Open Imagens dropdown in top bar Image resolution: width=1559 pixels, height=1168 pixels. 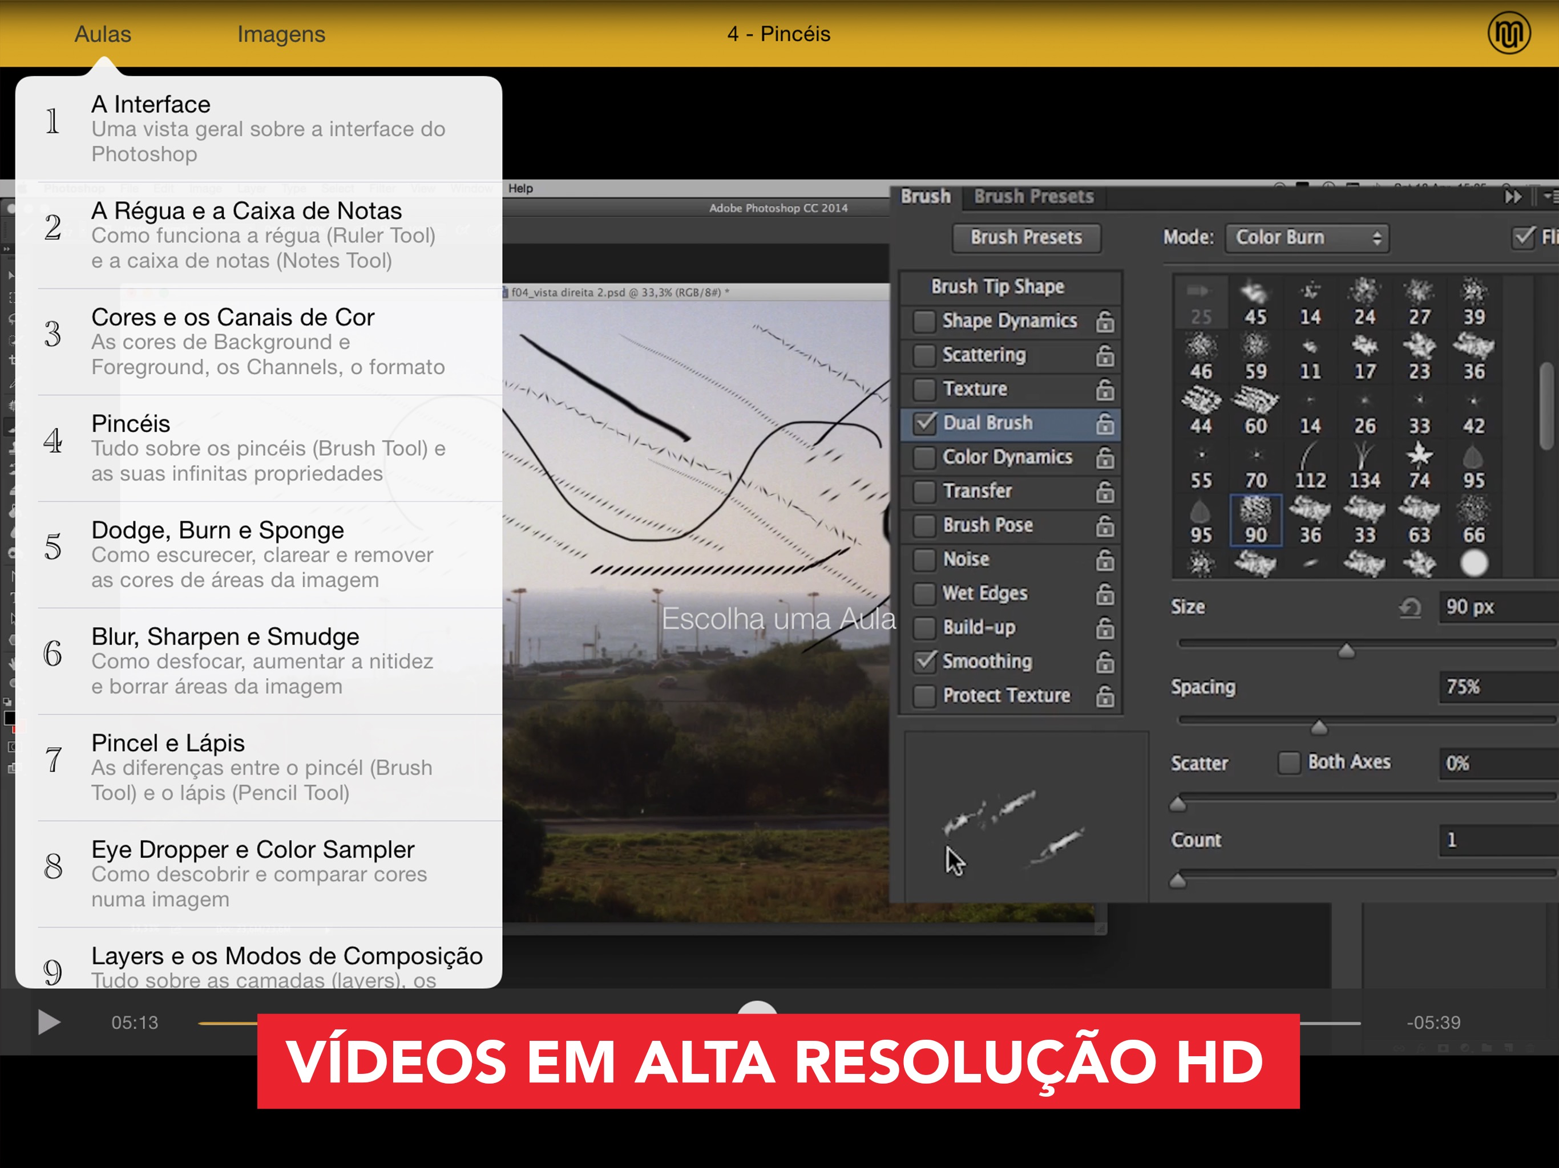pos(281,34)
